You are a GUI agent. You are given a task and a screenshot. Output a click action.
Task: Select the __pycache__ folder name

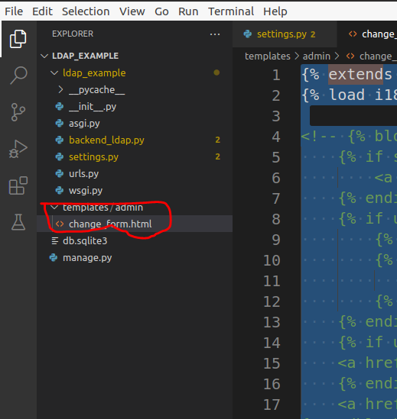click(x=96, y=90)
